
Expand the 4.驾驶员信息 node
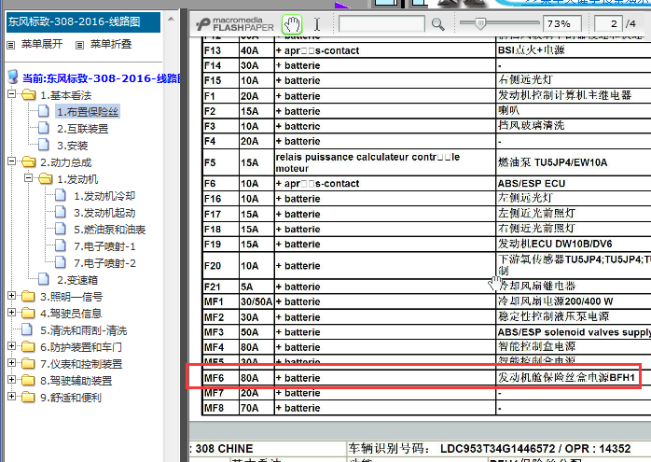pos(11,313)
